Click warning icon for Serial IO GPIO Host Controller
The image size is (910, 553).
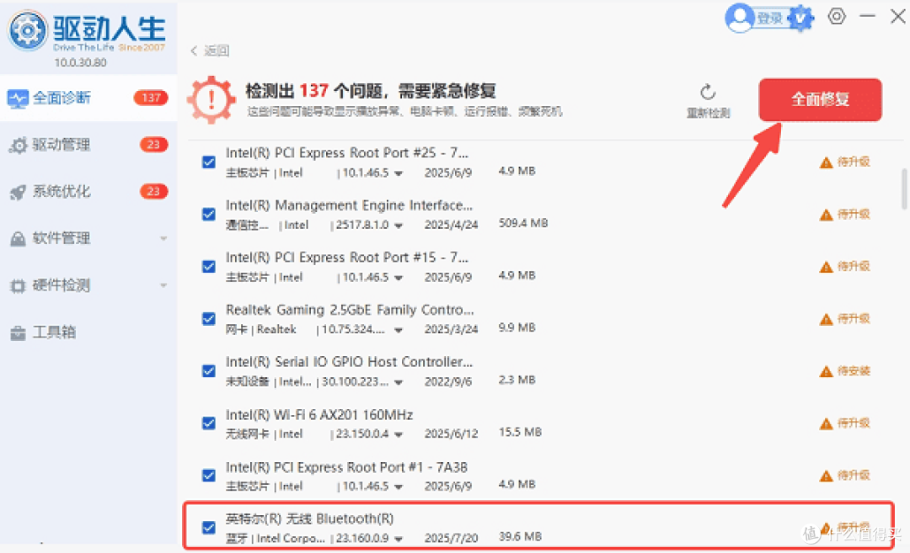click(826, 371)
